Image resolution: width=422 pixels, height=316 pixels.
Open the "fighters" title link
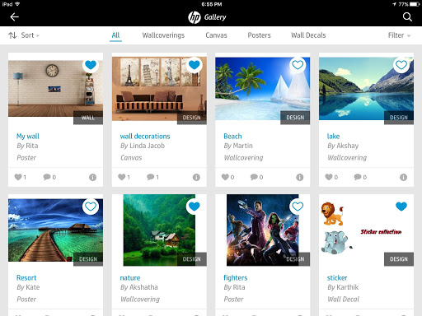(236, 278)
